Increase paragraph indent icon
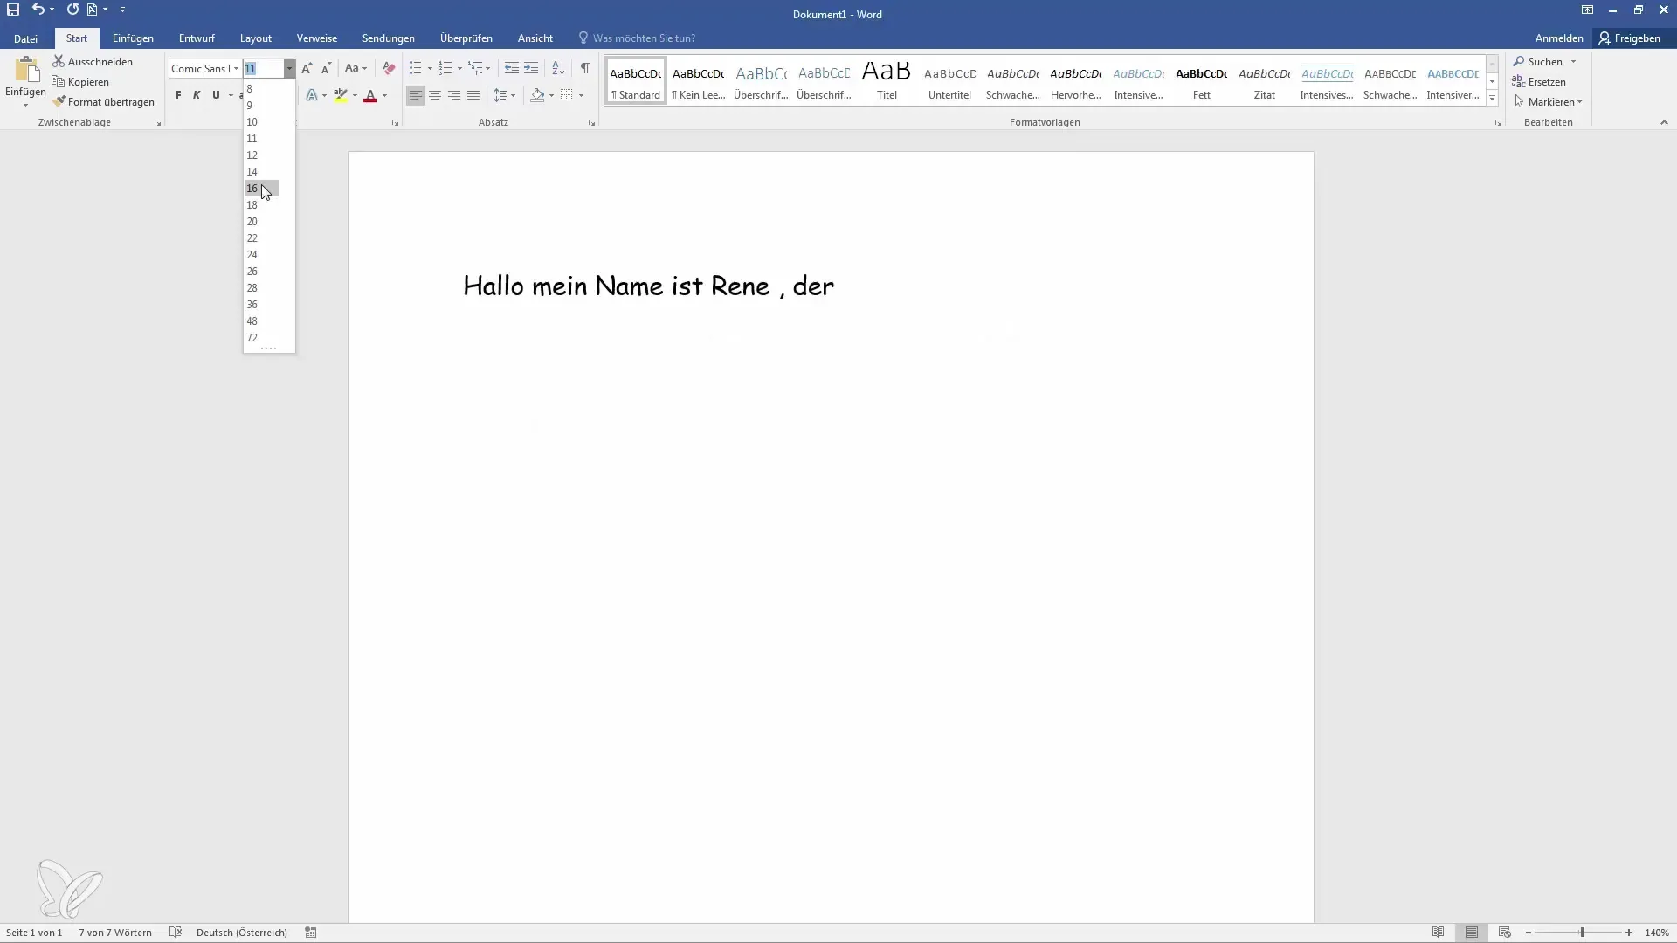 pos(531,68)
